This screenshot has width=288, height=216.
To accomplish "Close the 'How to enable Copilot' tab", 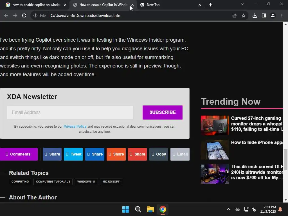I will click(x=132, y=5).
